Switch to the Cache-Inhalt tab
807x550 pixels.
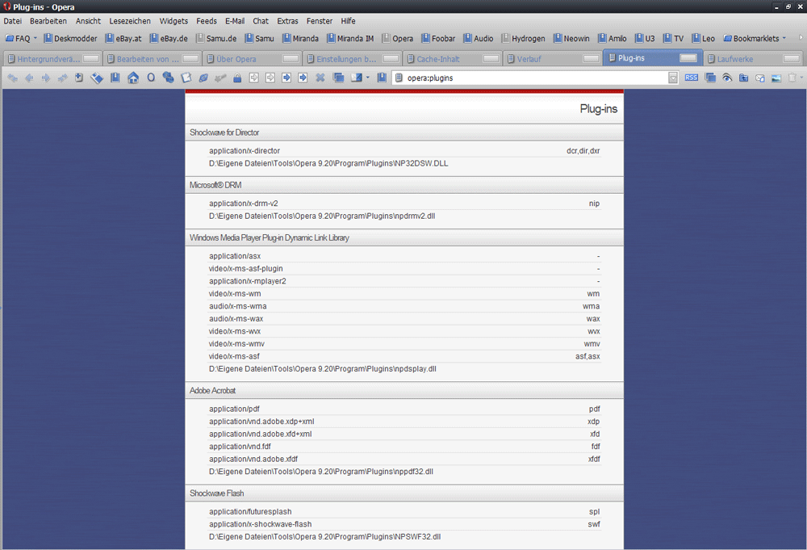point(453,59)
